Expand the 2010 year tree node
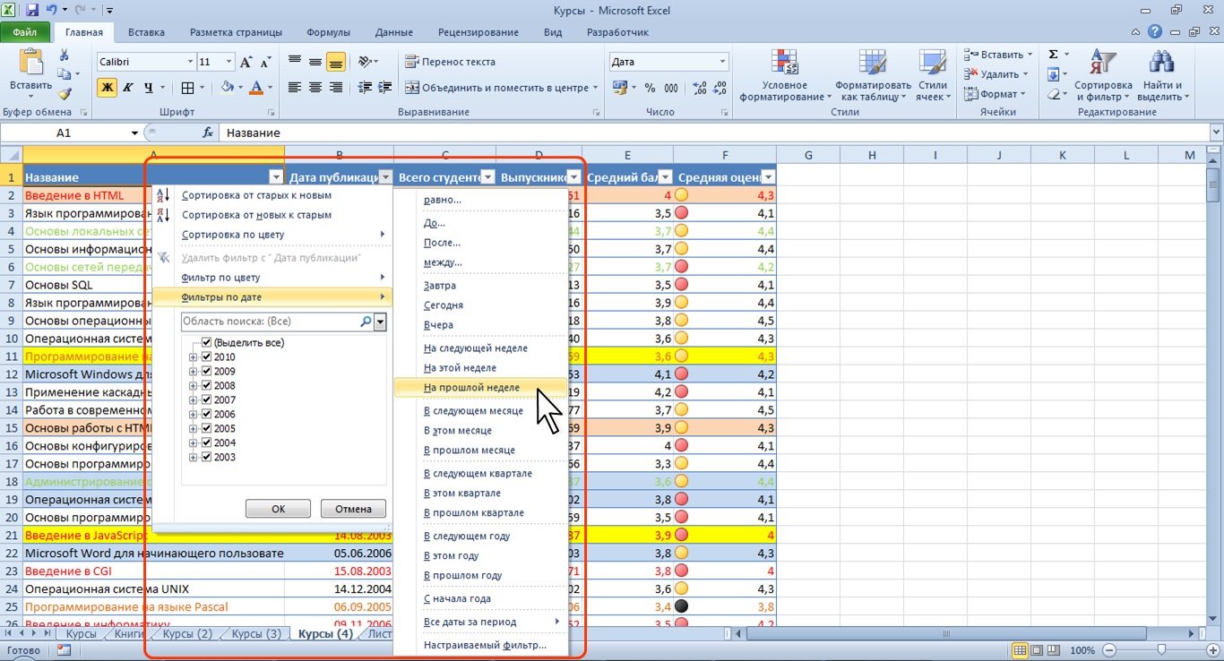 [x=194, y=357]
